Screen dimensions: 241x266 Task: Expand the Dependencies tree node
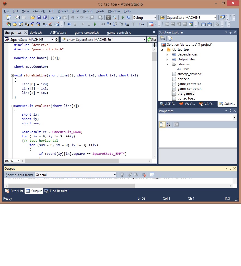[167, 55]
